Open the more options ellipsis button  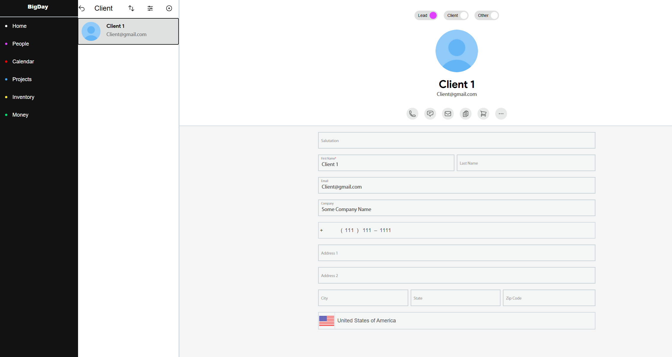click(501, 114)
